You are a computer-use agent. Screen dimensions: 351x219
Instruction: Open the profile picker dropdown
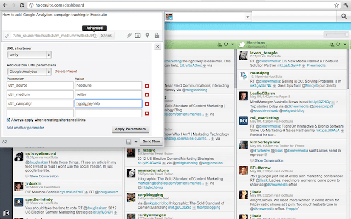[x=247, y=17]
